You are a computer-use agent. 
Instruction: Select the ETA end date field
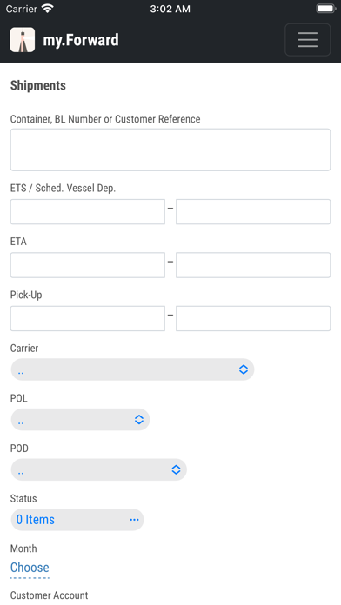click(x=253, y=265)
